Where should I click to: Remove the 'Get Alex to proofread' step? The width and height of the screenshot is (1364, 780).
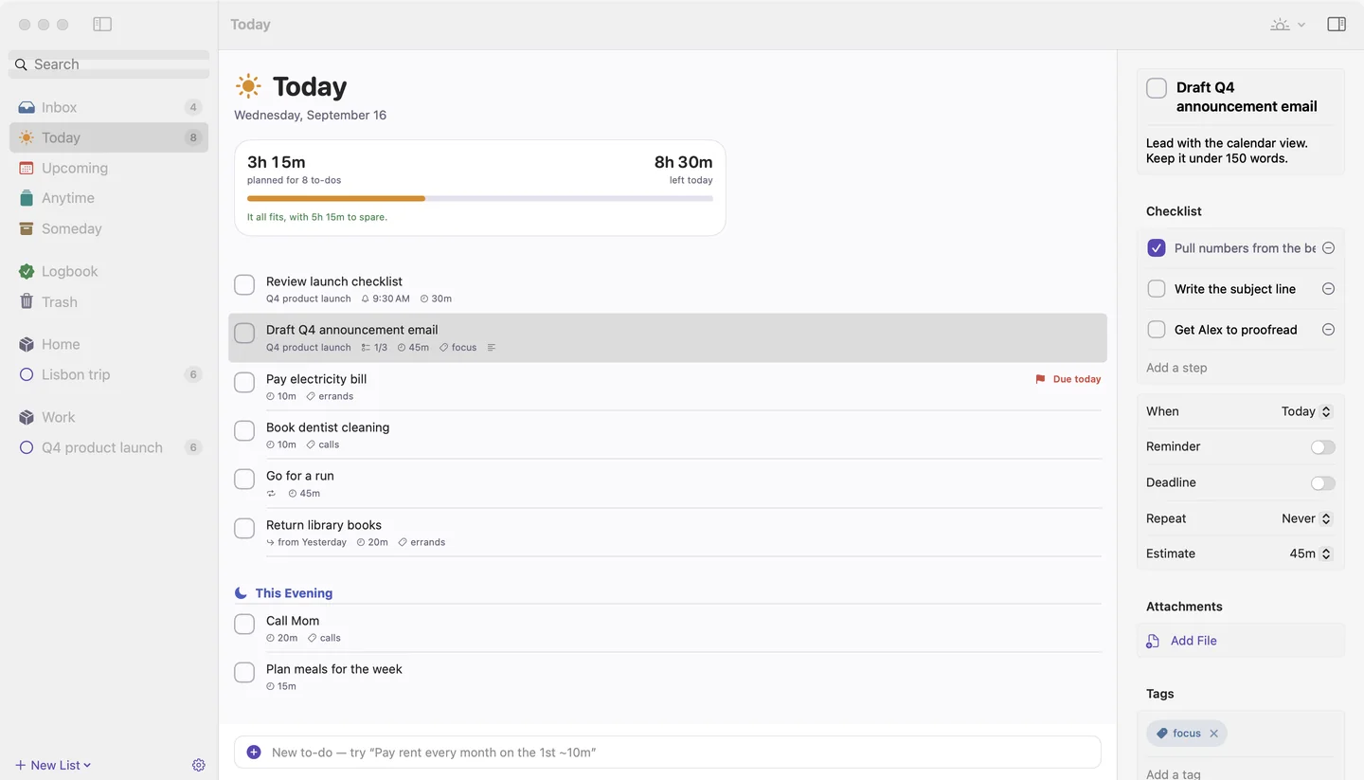pos(1328,330)
